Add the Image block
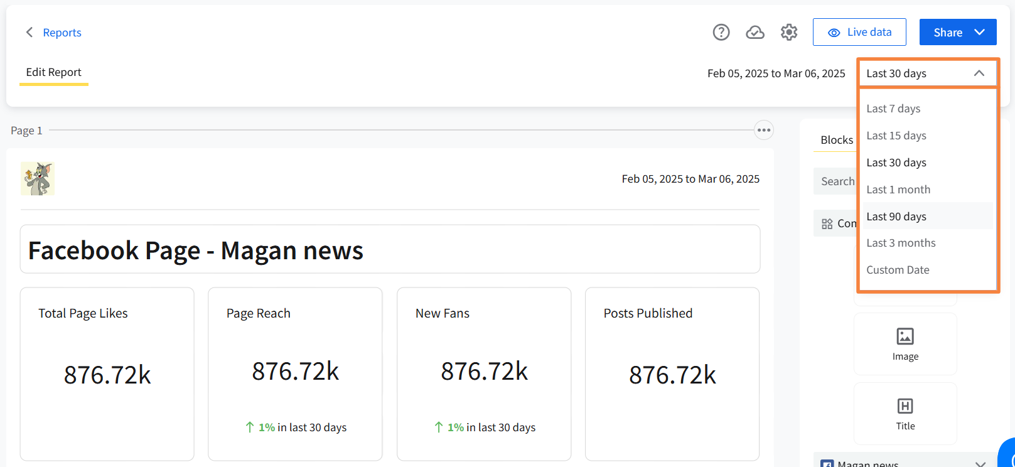1015x467 pixels. pos(905,344)
